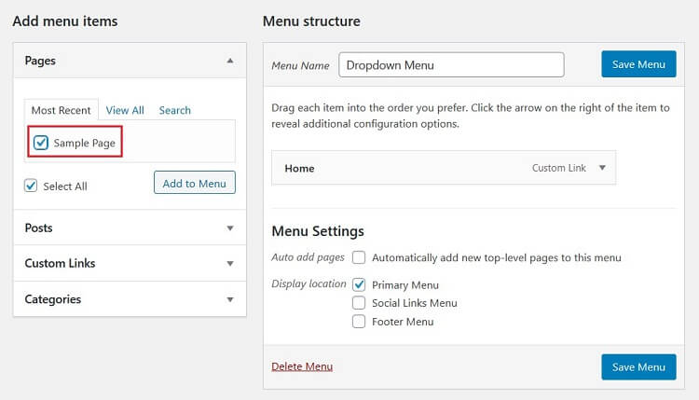Enable Automatically add new top-level pages

(x=359, y=257)
